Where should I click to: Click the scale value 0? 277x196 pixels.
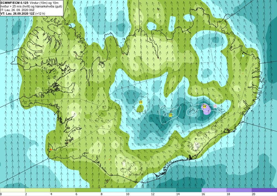point(1,194)
